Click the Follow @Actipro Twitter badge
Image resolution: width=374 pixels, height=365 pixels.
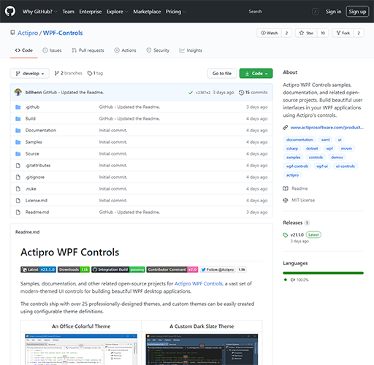pos(218,269)
